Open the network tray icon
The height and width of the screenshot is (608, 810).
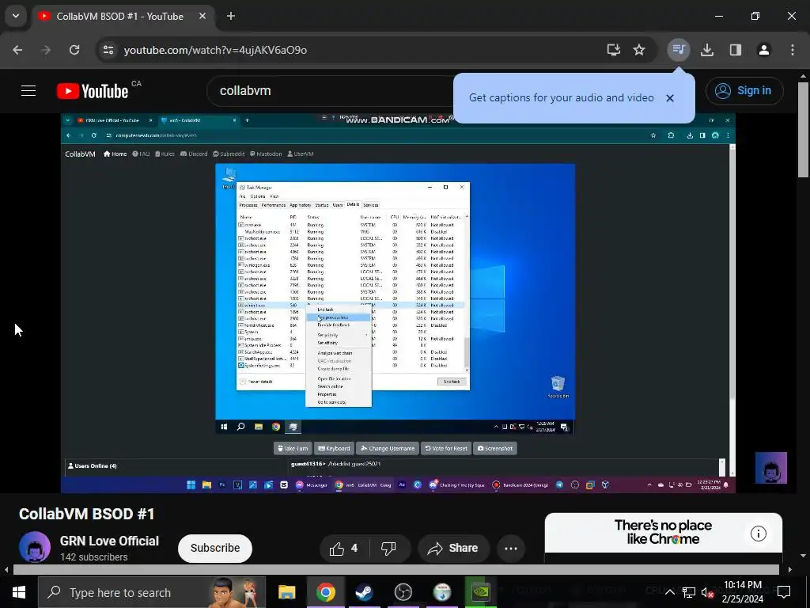pos(689,592)
